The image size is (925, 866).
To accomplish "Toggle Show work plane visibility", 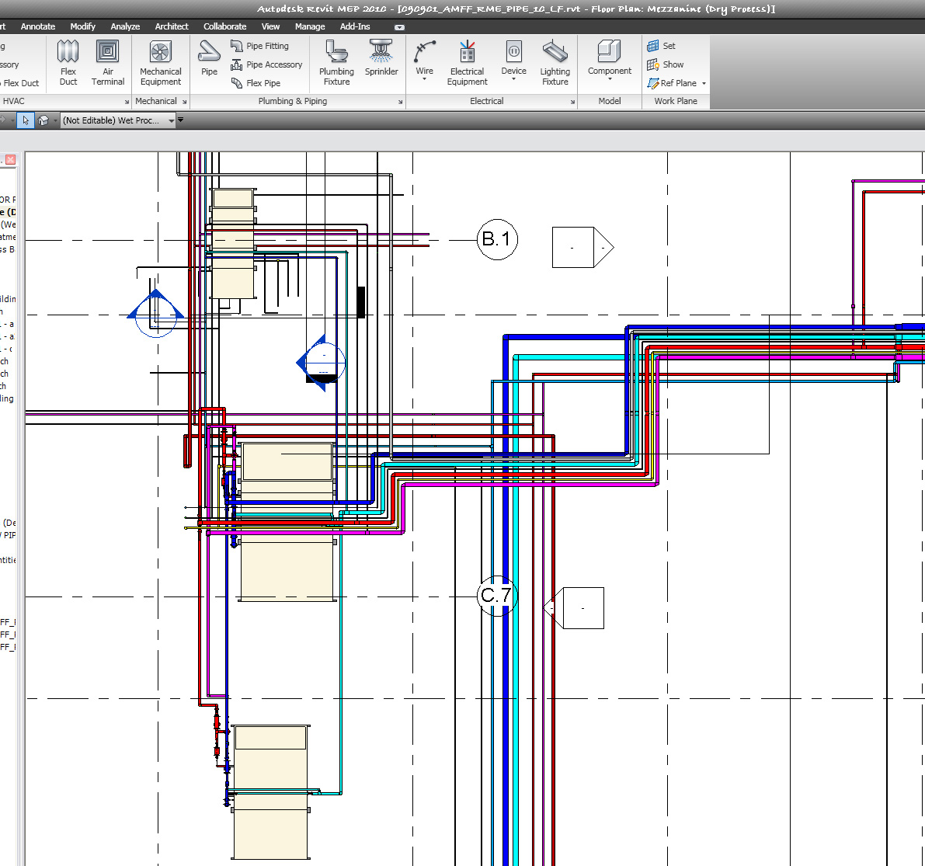I will coord(664,64).
